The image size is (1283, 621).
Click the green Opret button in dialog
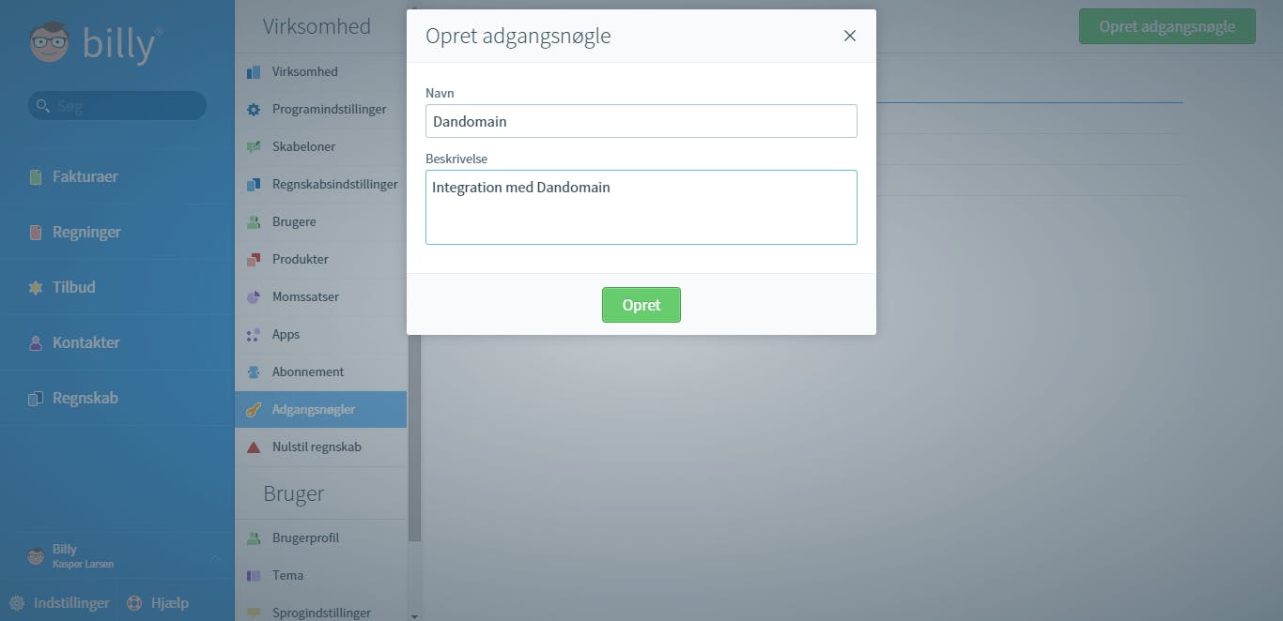click(641, 305)
